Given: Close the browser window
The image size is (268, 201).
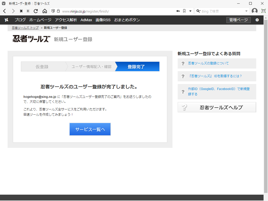Looking at the screenshot, I should (262, 3).
